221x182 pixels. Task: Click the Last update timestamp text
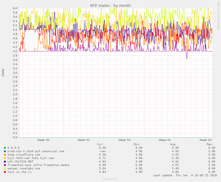(x=185, y=175)
